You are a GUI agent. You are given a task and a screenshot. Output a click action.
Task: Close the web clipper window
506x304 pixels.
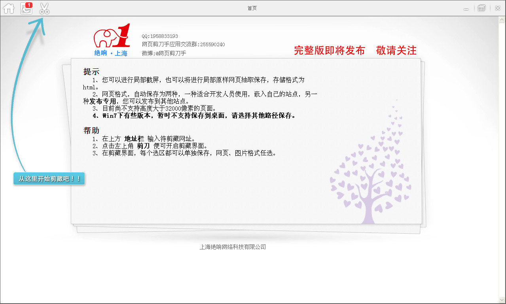coord(497,8)
